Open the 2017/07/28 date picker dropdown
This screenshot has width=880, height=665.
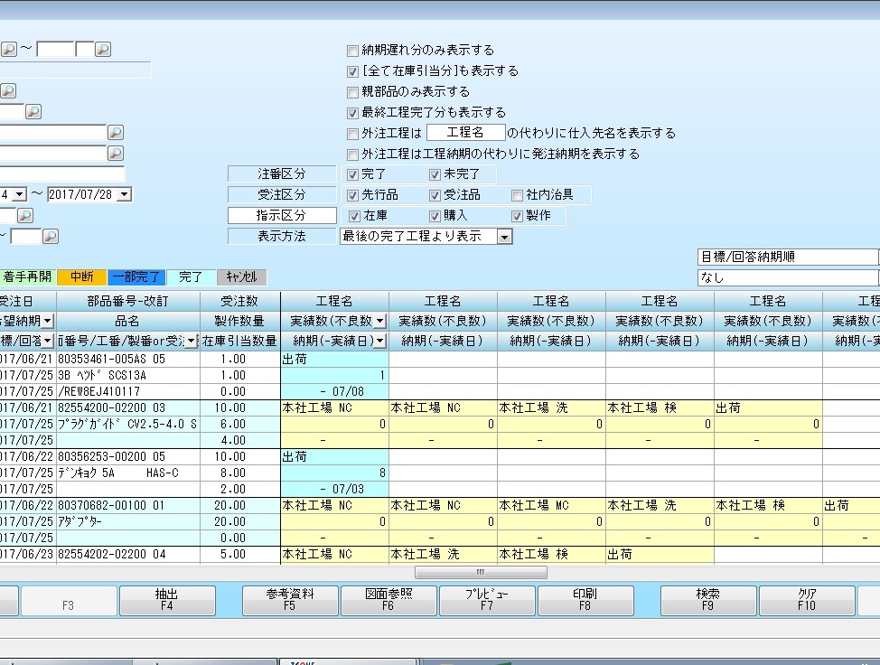click(x=124, y=194)
